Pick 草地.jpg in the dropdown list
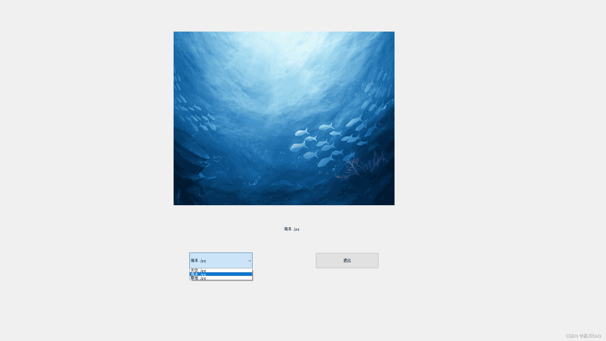The width and height of the screenshot is (606, 341). (221, 278)
